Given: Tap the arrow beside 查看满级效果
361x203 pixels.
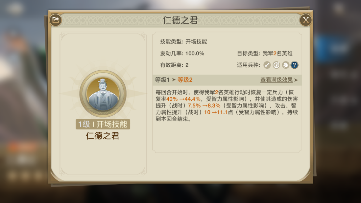Looking at the screenshot, I should click(x=296, y=80).
